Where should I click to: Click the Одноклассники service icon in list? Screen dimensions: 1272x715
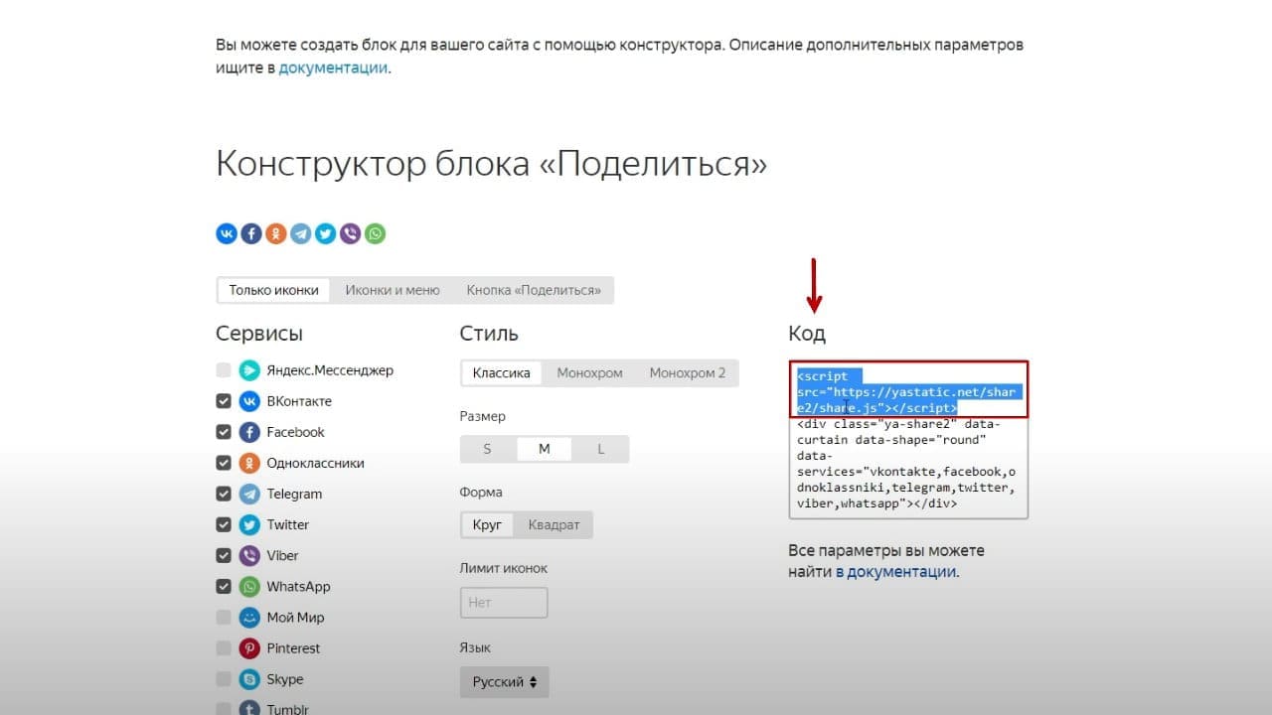[x=249, y=463]
